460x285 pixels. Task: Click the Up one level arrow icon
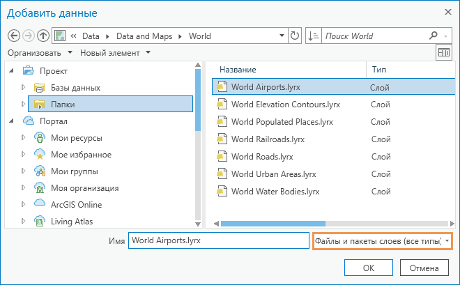43,36
